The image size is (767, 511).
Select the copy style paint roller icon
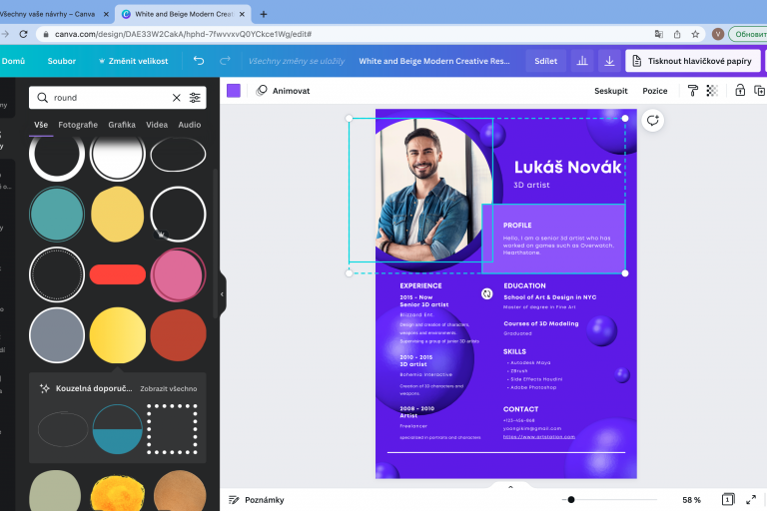tap(692, 90)
